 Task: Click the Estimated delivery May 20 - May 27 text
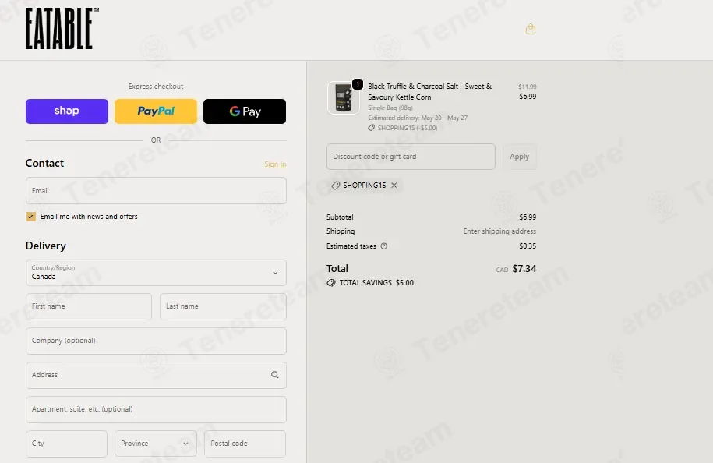(418, 118)
